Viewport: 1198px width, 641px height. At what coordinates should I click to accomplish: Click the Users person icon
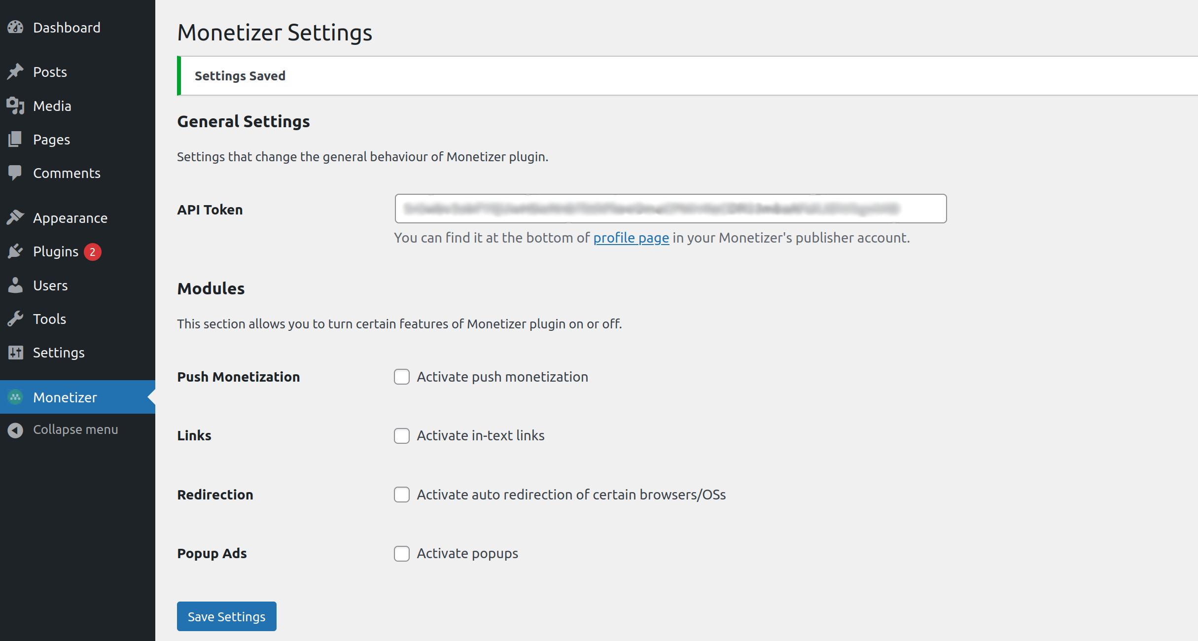click(15, 285)
